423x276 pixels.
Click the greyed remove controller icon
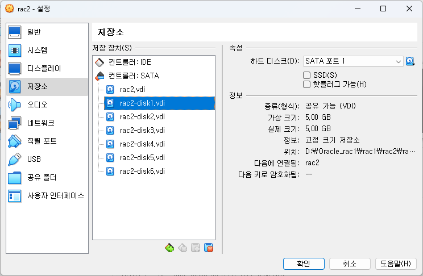click(183, 248)
